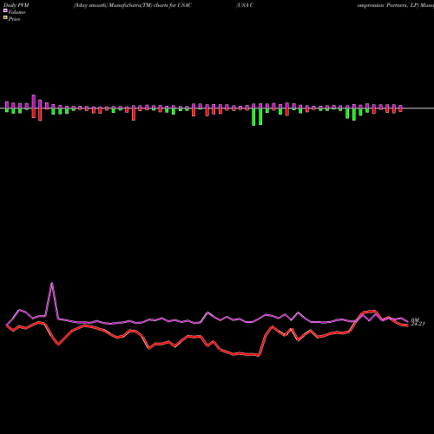
Task: Click the Volume legend color swatch
Action: (5, 10)
